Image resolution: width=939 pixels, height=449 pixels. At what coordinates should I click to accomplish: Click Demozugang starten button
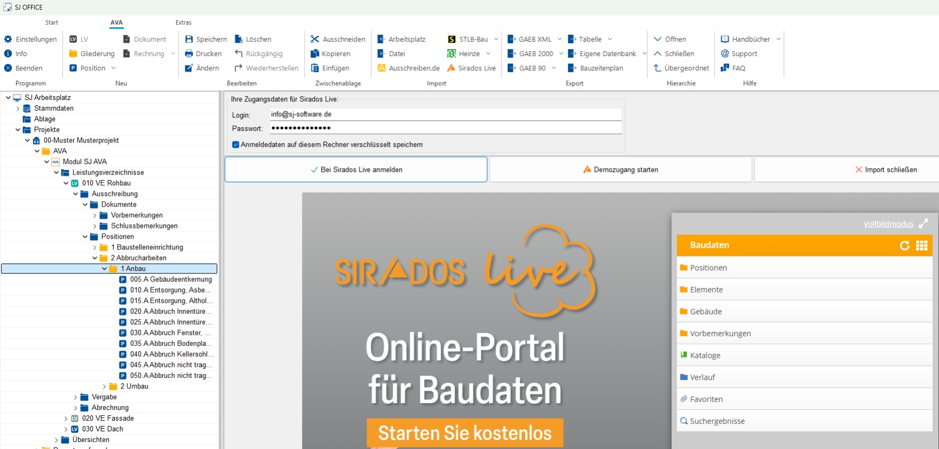pos(620,170)
